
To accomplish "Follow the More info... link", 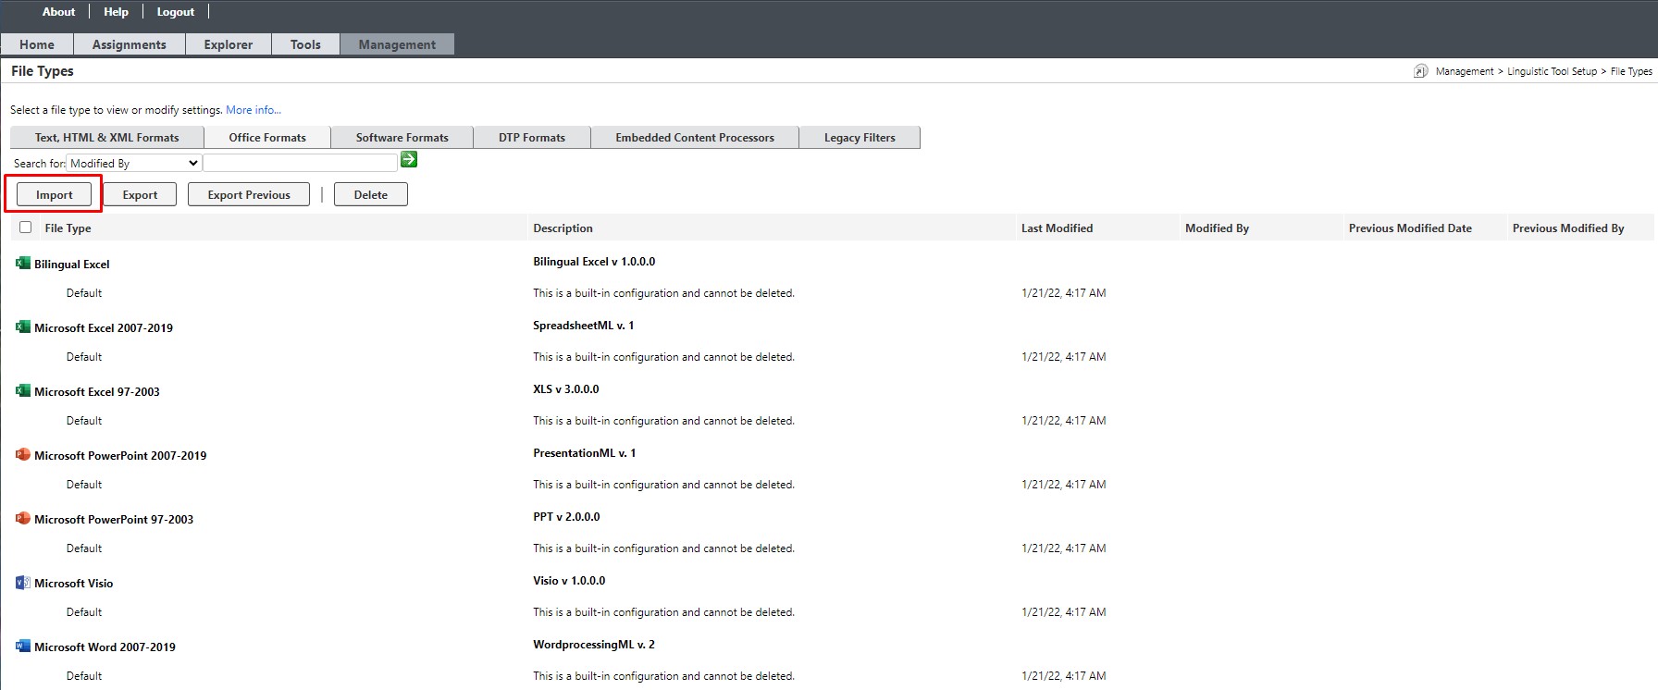I will [254, 110].
